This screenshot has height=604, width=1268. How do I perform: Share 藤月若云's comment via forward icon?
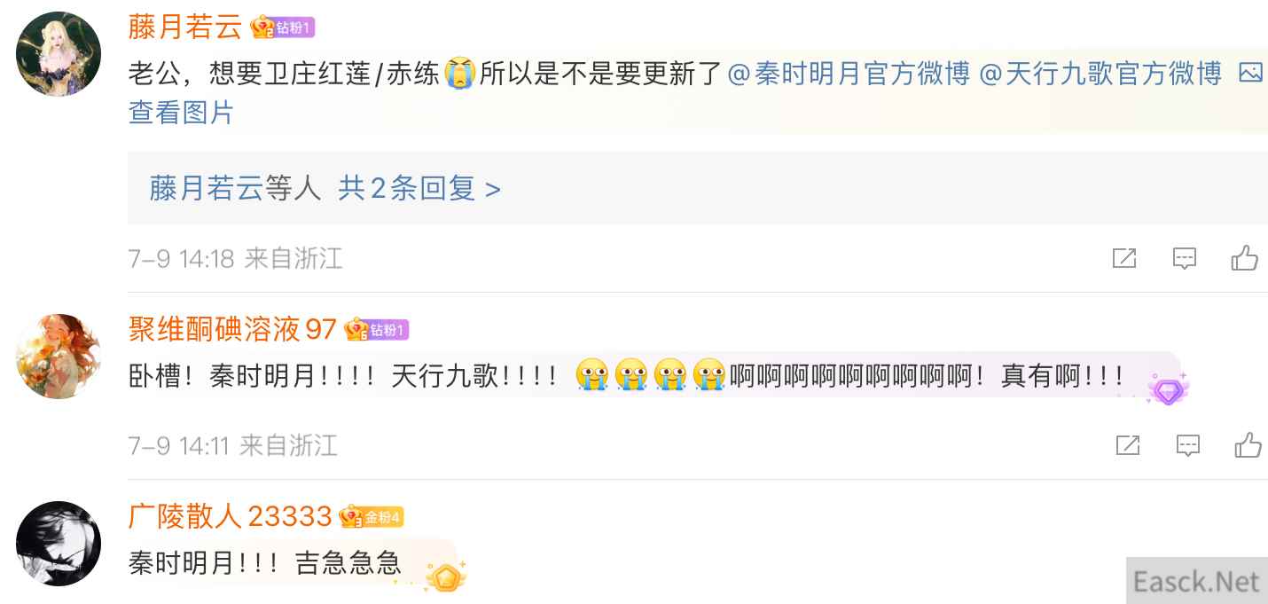tap(1124, 259)
